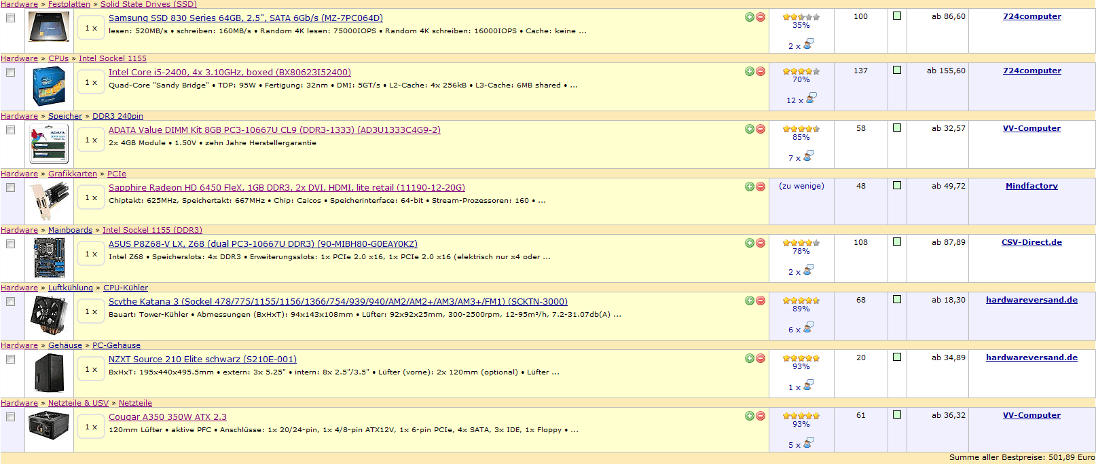Open the 5 x reviews icon for Cougar A350
This screenshot has width=1096, height=464.
(x=809, y=443)
